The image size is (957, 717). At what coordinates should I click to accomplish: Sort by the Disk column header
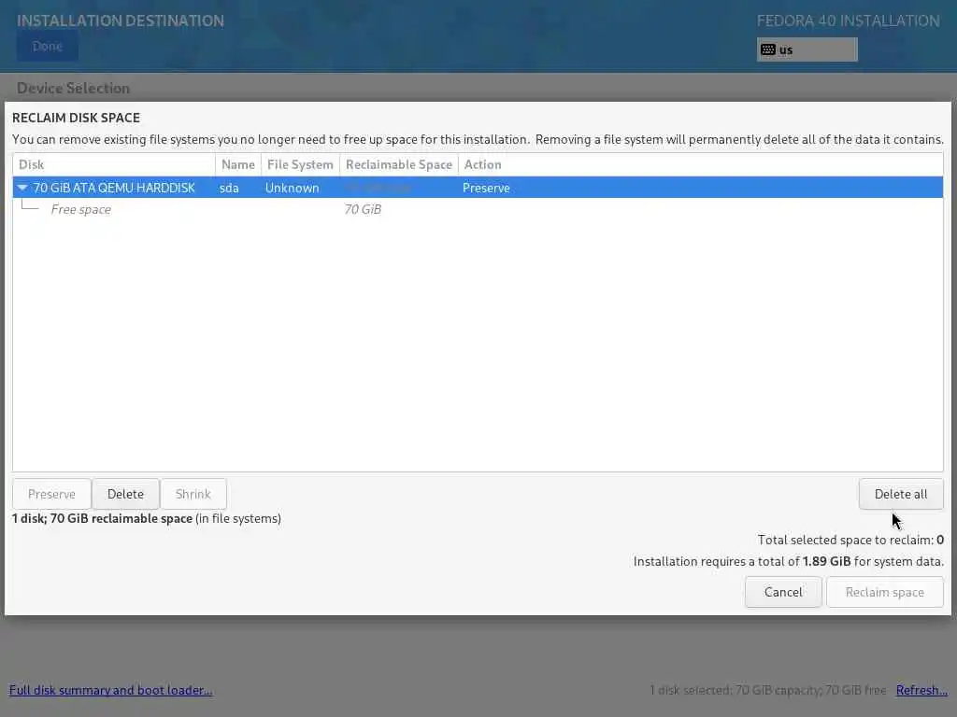click(114, 164)
